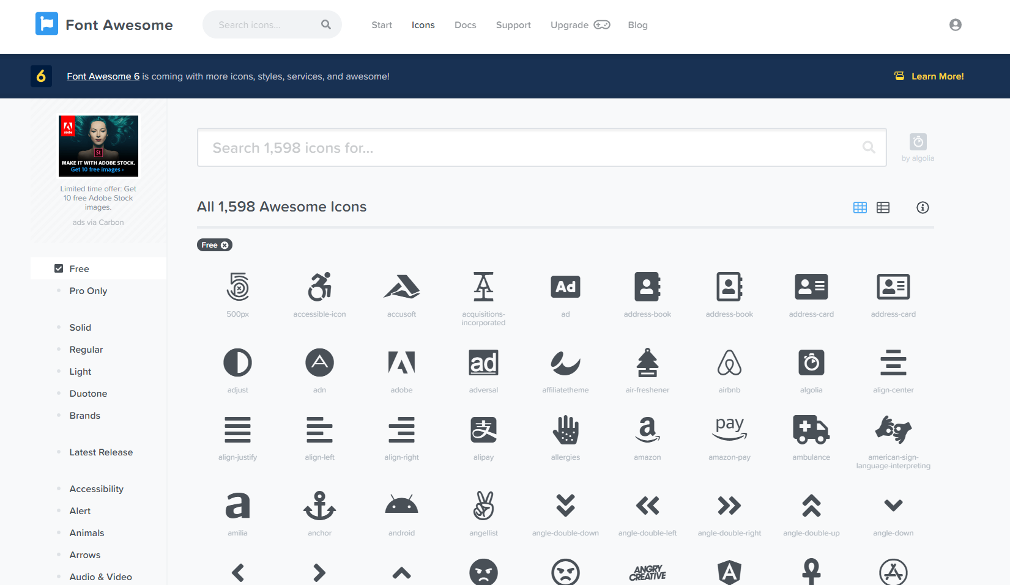
Task: Select the accessible-icon icon
Action: (319, 287)
